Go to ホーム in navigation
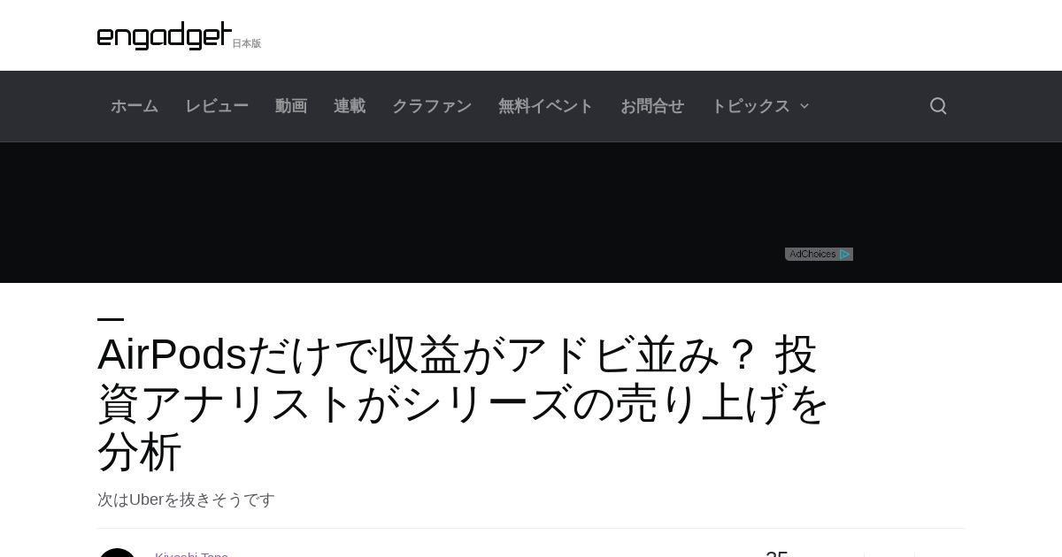The width and height of the screenshot is (1062, 557). pos(135,106)
